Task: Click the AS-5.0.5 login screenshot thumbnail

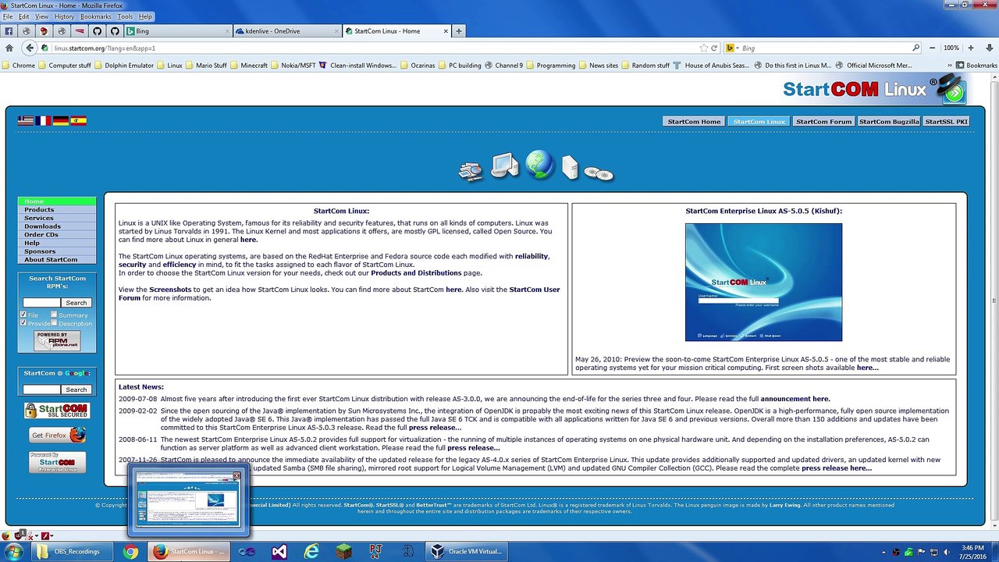Action: point(763,282)
